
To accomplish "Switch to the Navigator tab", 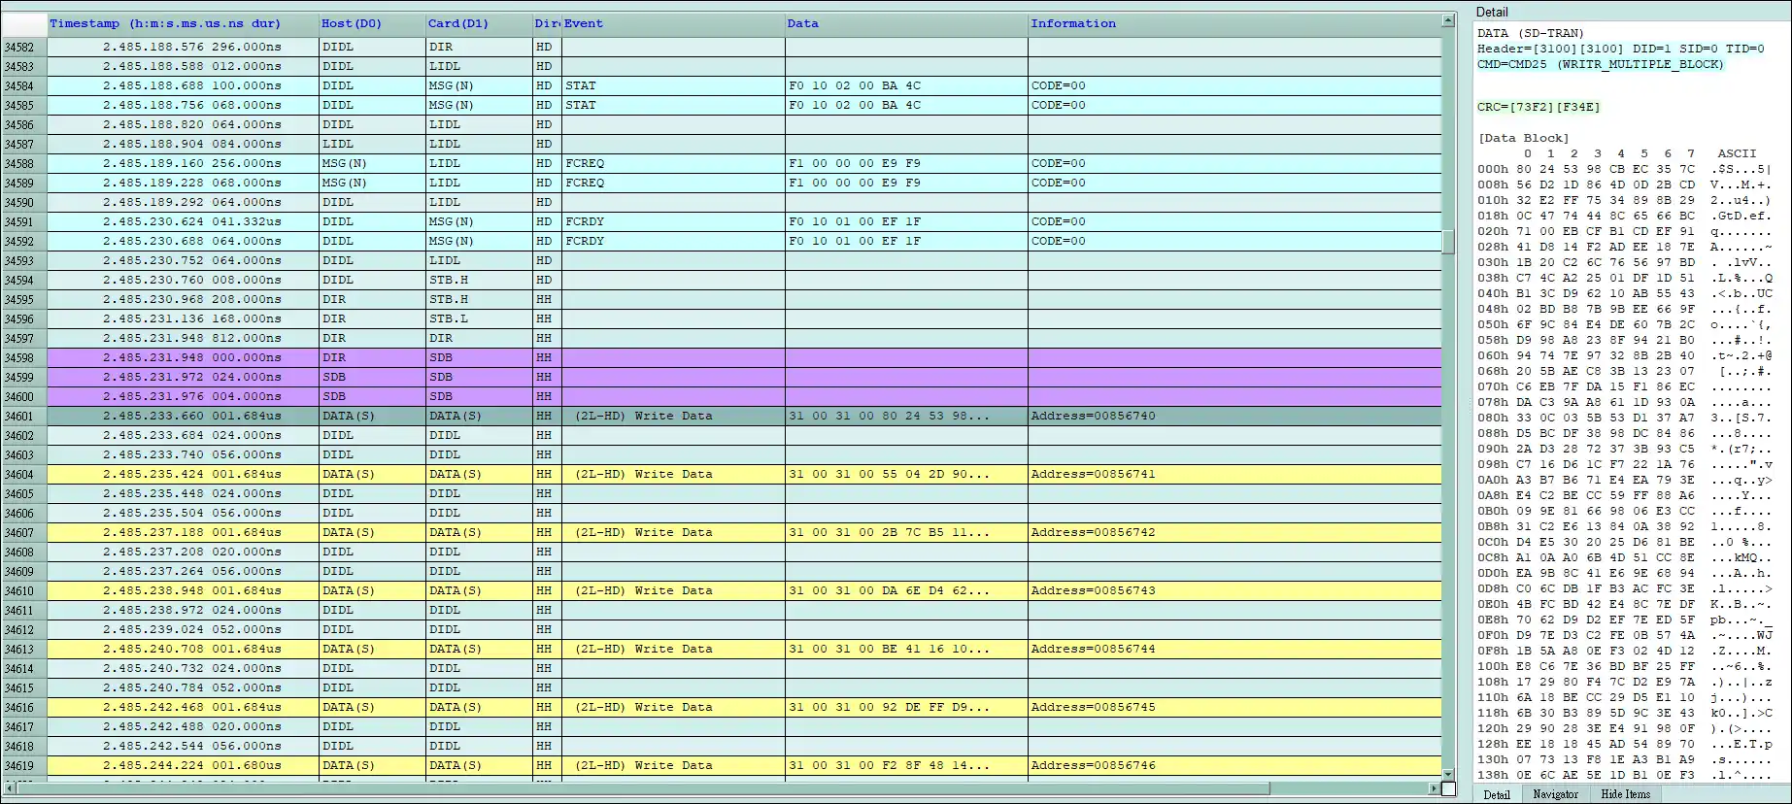I will coord(1555,794).
